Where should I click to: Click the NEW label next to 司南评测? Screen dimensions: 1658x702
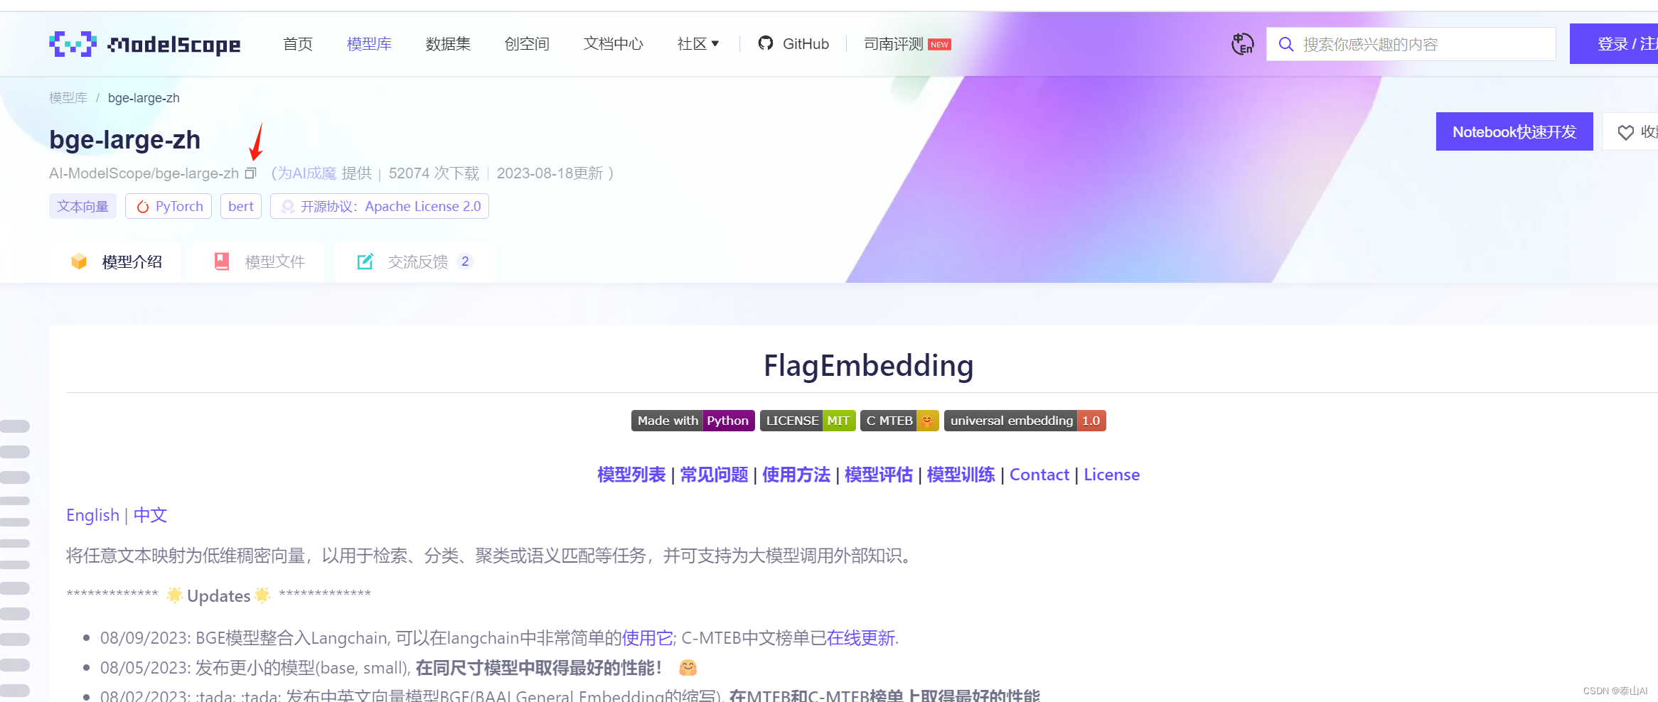point(939,44)
